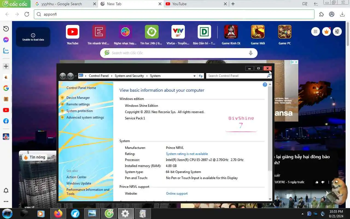Open the VtvGo speed dial tile
Screen dimensions: 350x219
[178, 35]
